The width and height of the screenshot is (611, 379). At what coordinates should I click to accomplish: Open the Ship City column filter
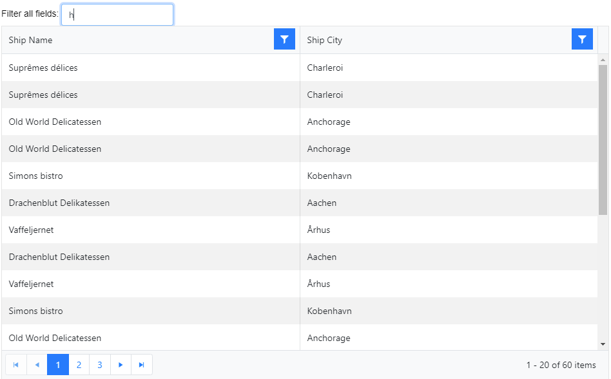(x=582, y=39)
